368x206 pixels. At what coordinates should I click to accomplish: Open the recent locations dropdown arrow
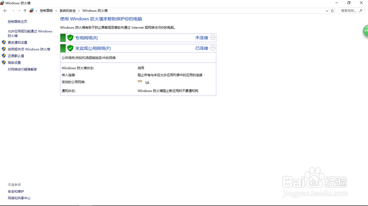tap(19, 11)
